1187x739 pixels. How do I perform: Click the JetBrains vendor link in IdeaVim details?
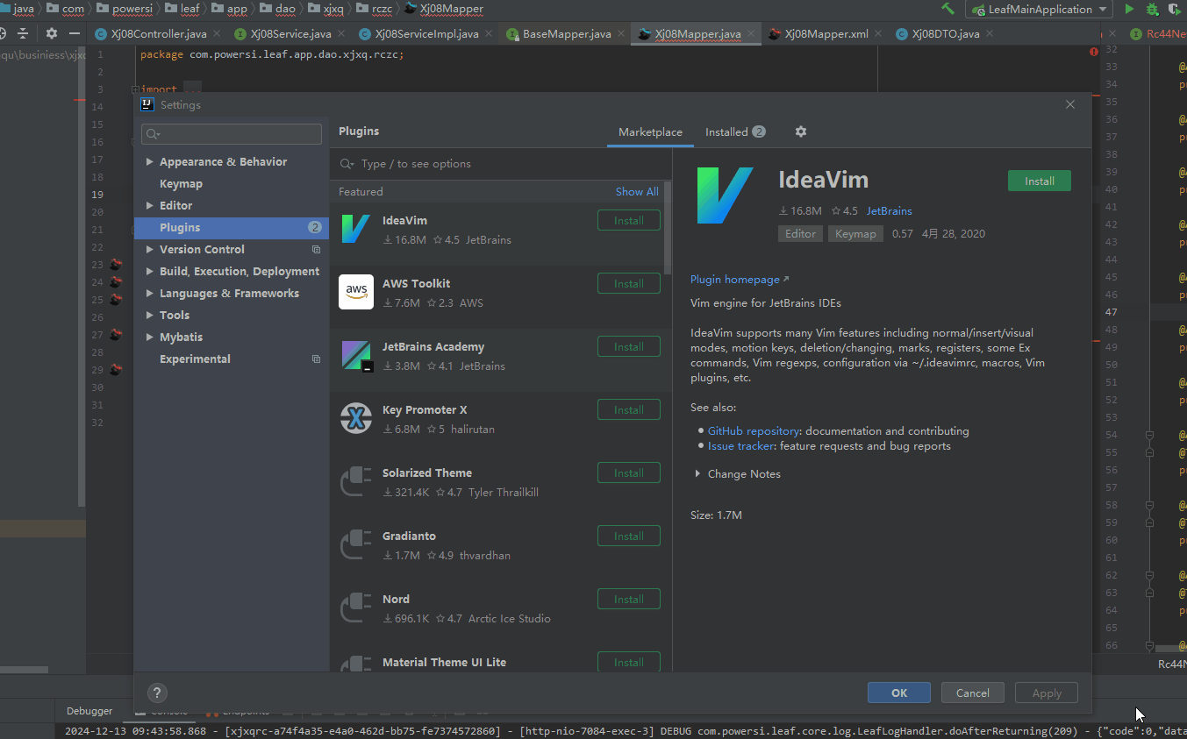coord(890,211)
